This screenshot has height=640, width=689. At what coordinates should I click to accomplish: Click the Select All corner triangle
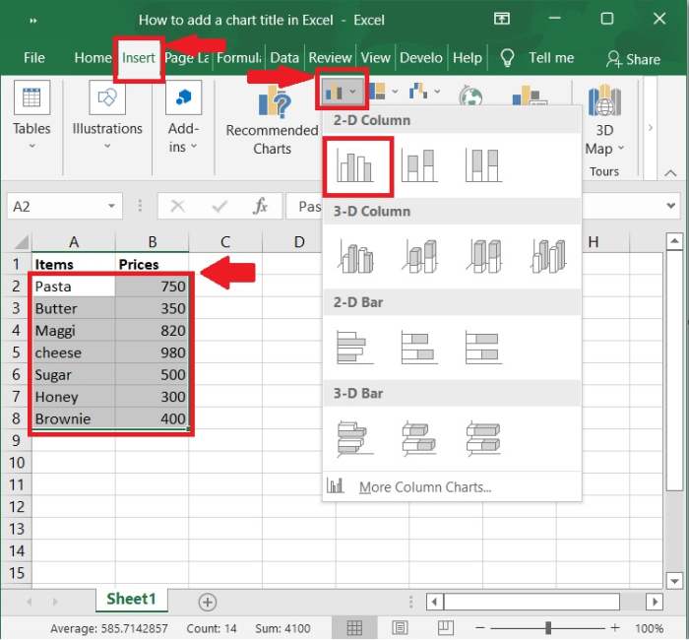(x=21, y=242)
